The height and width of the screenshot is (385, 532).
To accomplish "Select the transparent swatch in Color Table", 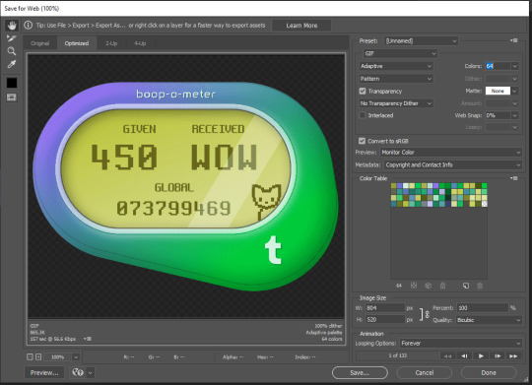I will (485, 204).
